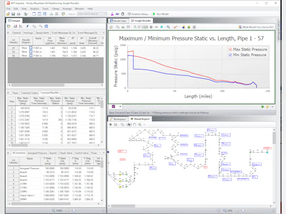The width and height of the screenshot is (286, 214).
Task: Adjust the Visual Report zoom slider at 39%
Action: point(243,211)
